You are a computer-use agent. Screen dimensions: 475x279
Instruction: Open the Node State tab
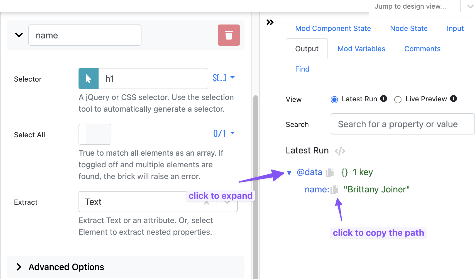(x=409, y=28)
